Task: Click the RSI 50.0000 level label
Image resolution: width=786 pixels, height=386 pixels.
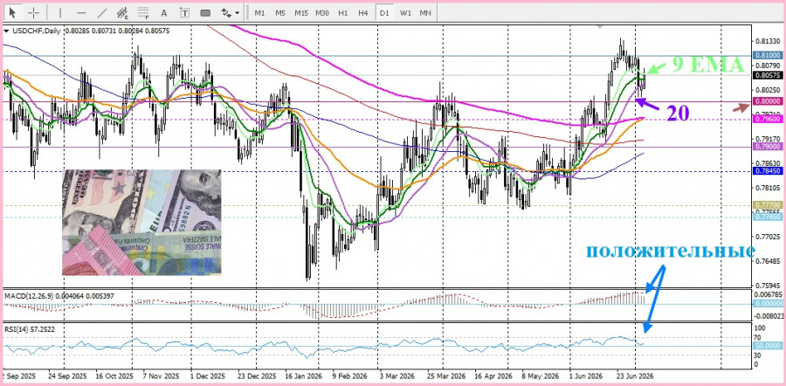Action: 768,346
